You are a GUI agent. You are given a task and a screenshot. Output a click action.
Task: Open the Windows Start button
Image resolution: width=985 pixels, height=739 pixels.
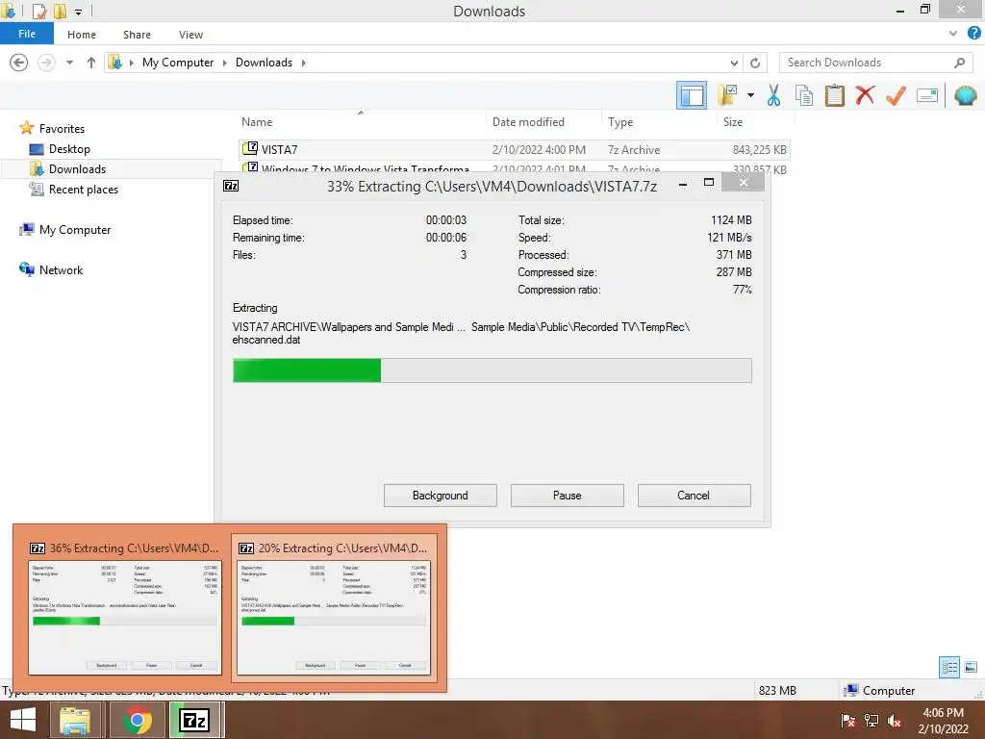(x=23, y=720)
